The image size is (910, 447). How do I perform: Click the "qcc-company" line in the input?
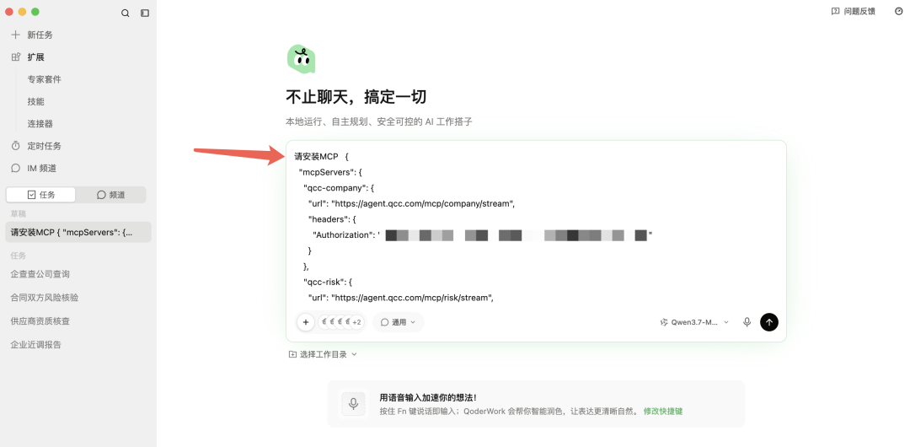(340, 188)
